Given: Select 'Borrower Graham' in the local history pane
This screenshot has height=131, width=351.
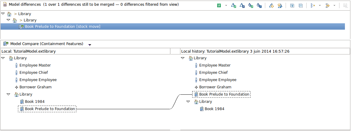Looking at the screenshot, I should point(215,87).
